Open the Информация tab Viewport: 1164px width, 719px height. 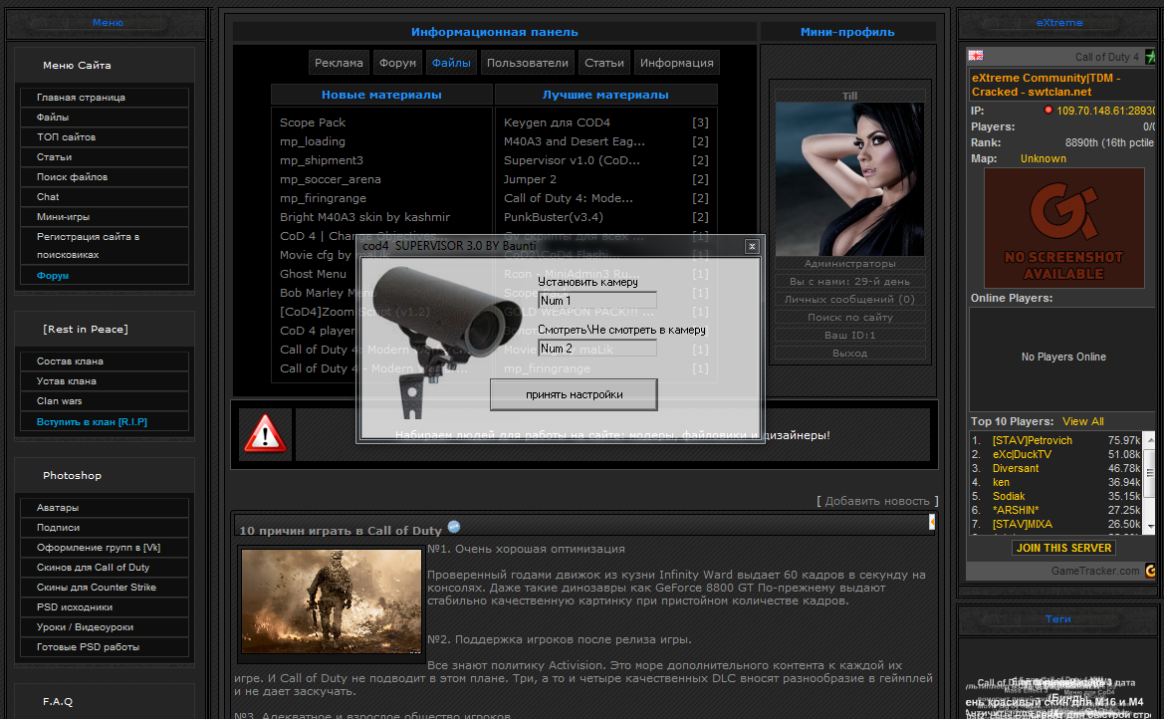pyautogui.click(x=676, y=63)
